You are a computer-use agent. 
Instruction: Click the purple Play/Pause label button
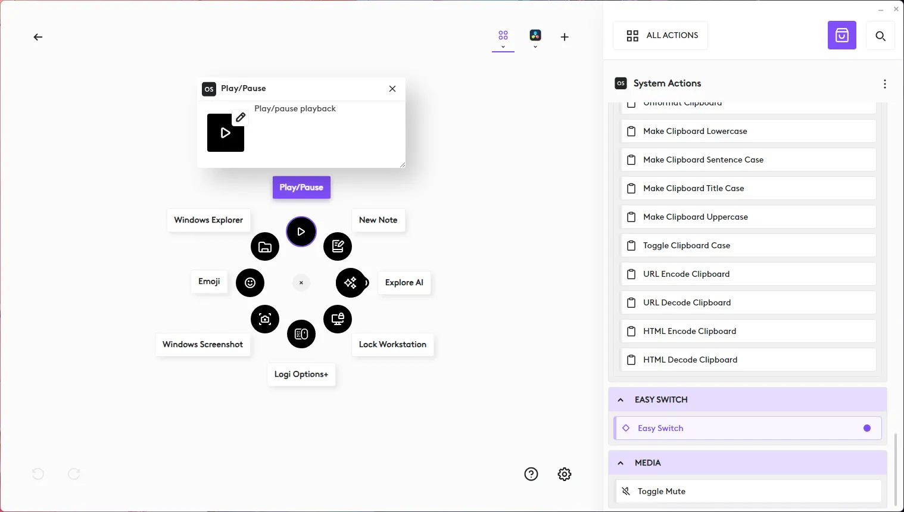pyautogui.click(x=301, y=188)
